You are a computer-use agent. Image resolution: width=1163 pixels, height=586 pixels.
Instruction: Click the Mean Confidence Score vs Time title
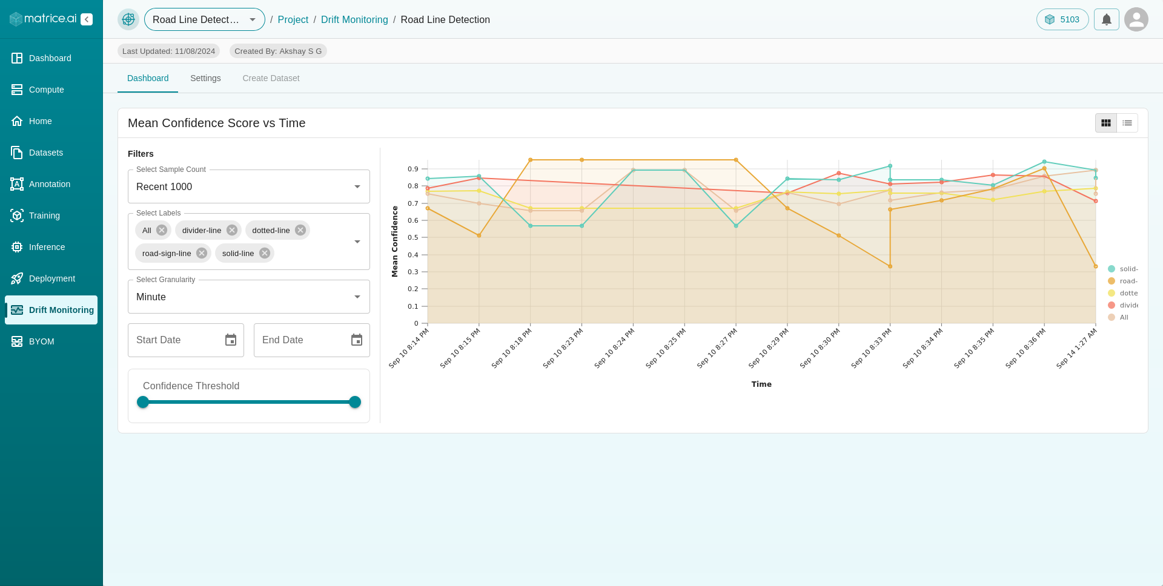(x=216, y=123)
